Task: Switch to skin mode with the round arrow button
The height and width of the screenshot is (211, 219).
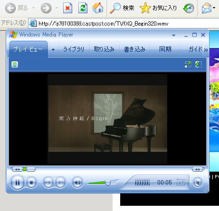Action: pyautogui.click(x=198, y=183)
